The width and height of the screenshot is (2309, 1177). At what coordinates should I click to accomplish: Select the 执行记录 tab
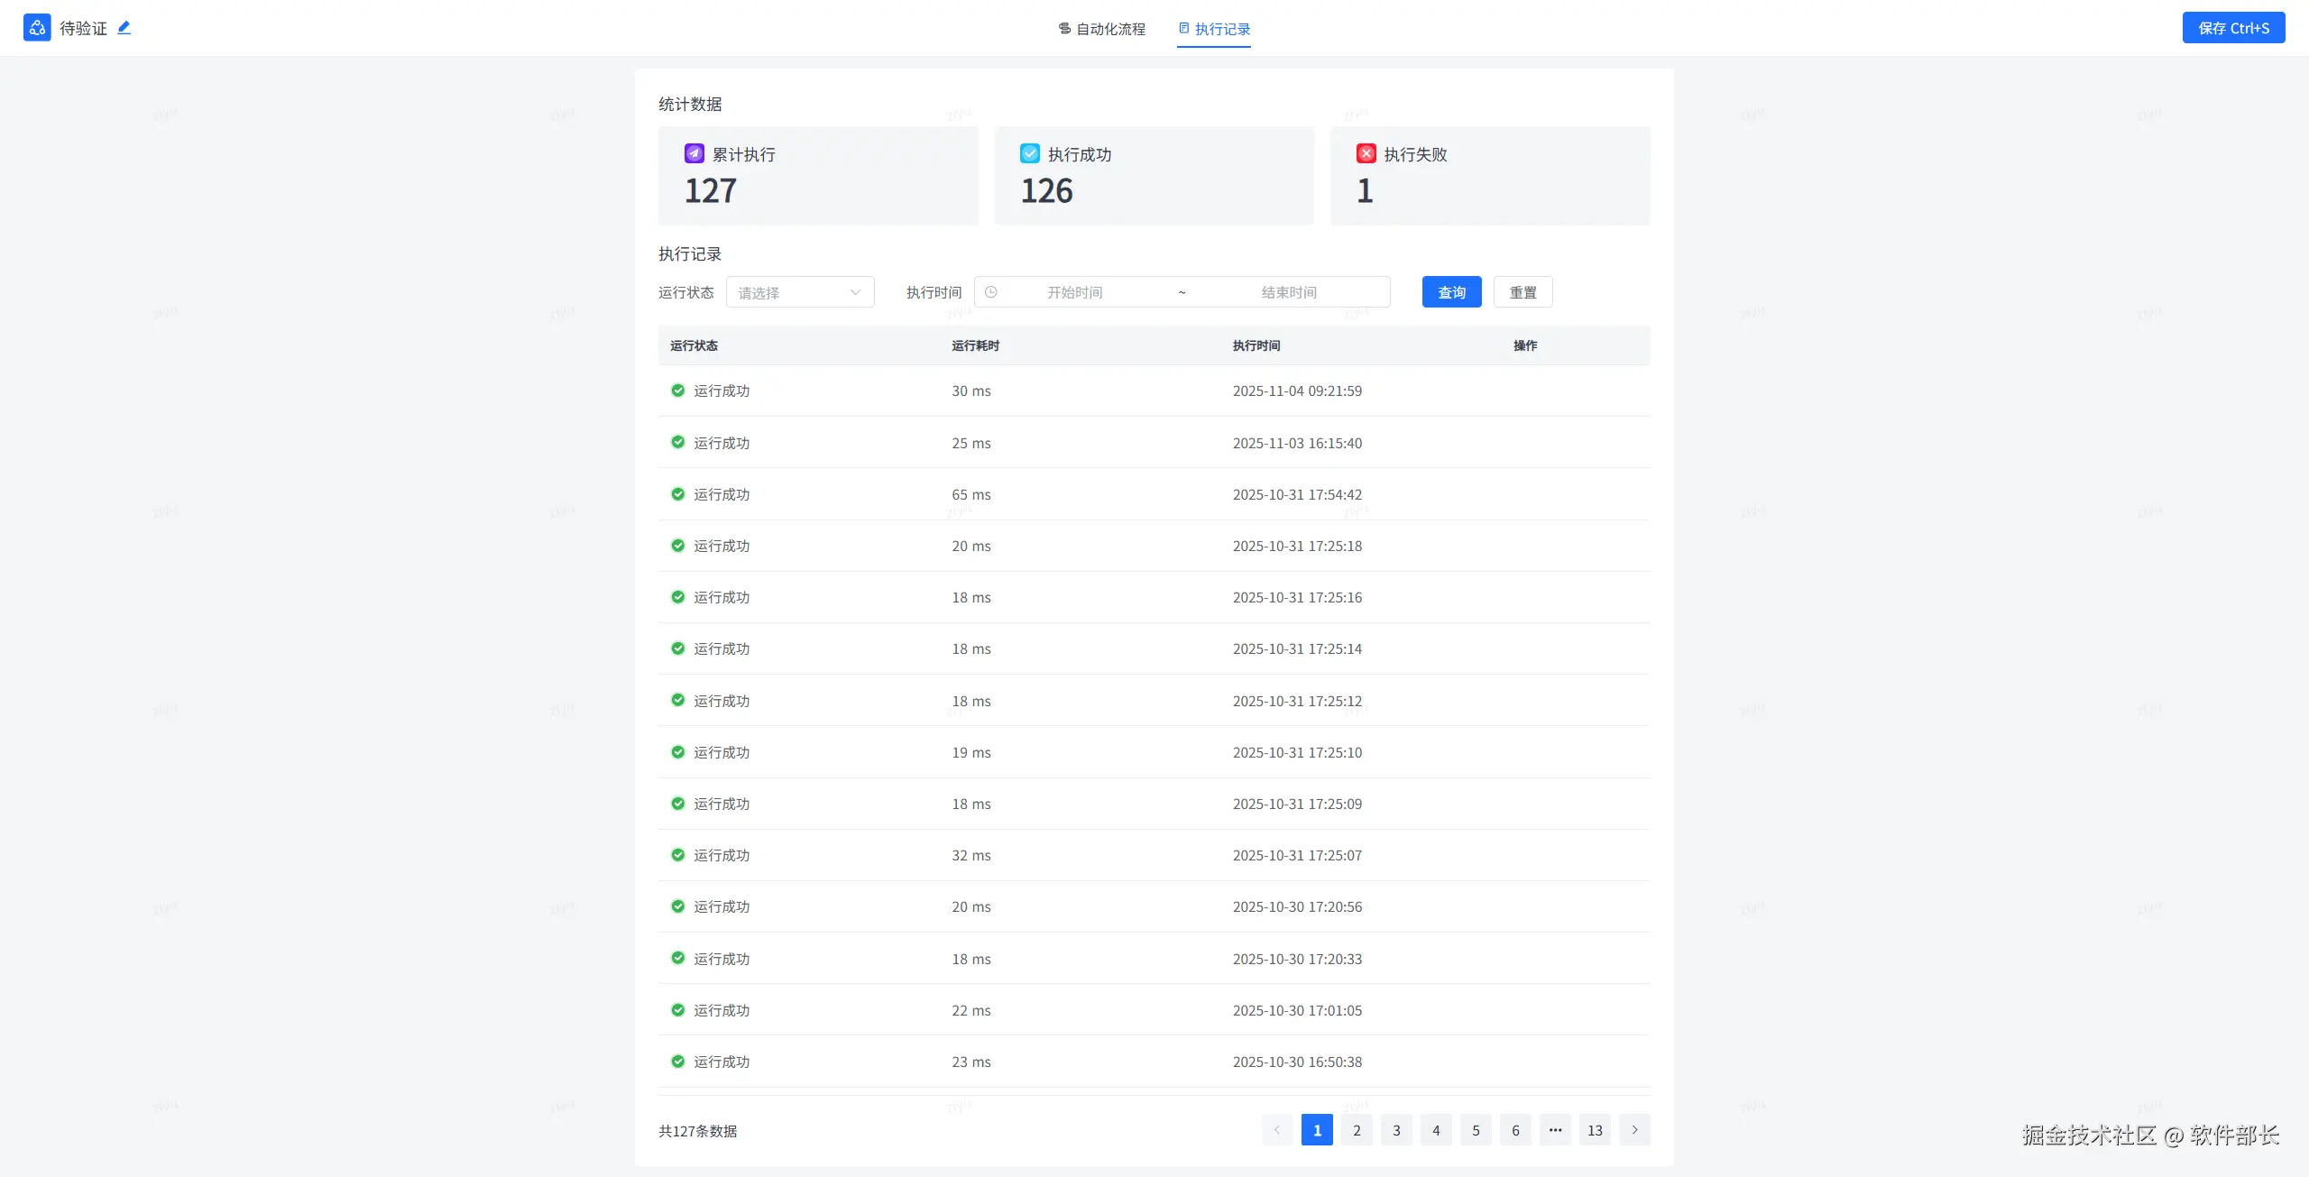[1214, 29]
